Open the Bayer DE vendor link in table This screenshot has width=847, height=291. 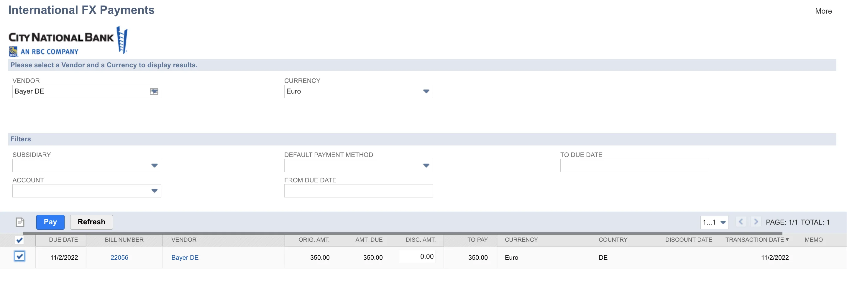tap(185, 257)
